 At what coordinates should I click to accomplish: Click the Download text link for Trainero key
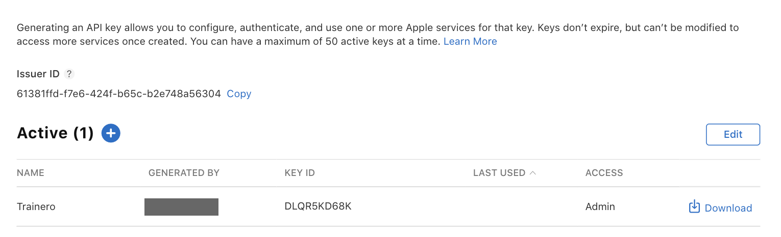click(728, 208)
